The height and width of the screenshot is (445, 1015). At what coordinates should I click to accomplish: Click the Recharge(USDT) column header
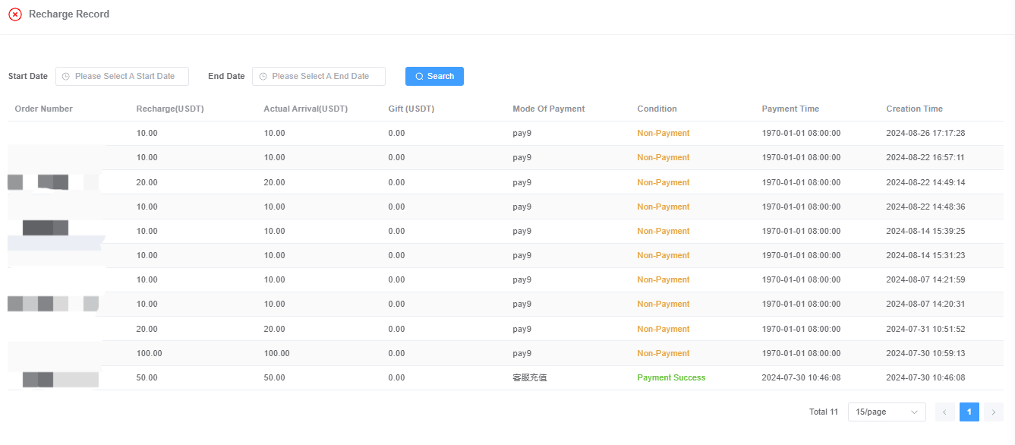170,109
